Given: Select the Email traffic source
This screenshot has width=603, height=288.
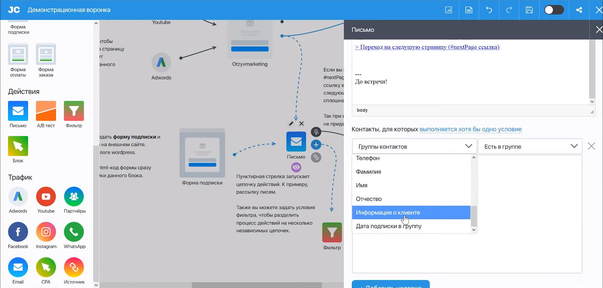Looking at the screenshot, I should [x=18, y=271].
